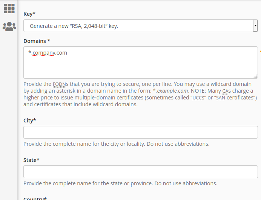Click the city or locality help text
This screenshot has height=200, width=261.
coord(116,144)
